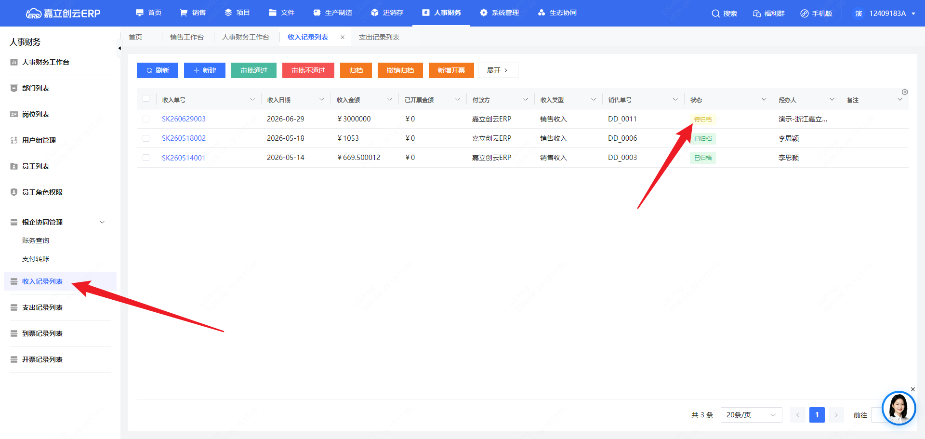Image resolution: width=925 pixels, height=439 pixels.
Task: Open 已开票金额 column filter chevron
Action: pos(458,100)
